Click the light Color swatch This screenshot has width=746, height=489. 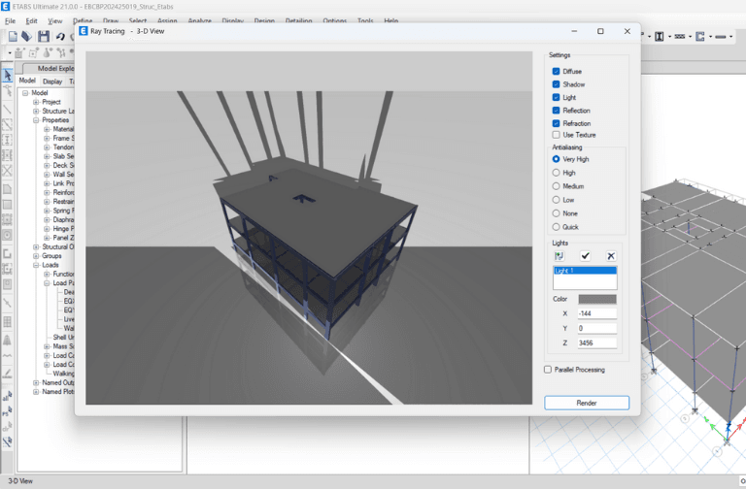click(x=596, y=300)
